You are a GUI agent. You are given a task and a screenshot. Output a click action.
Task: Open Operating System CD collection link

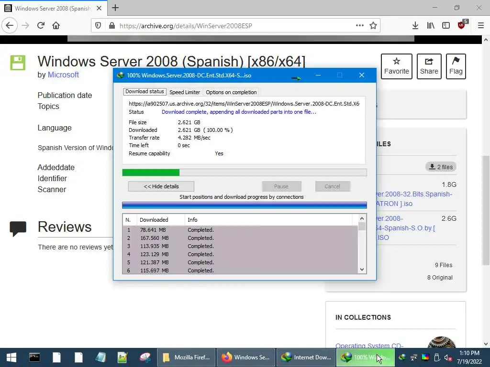[x=369, y=345]
